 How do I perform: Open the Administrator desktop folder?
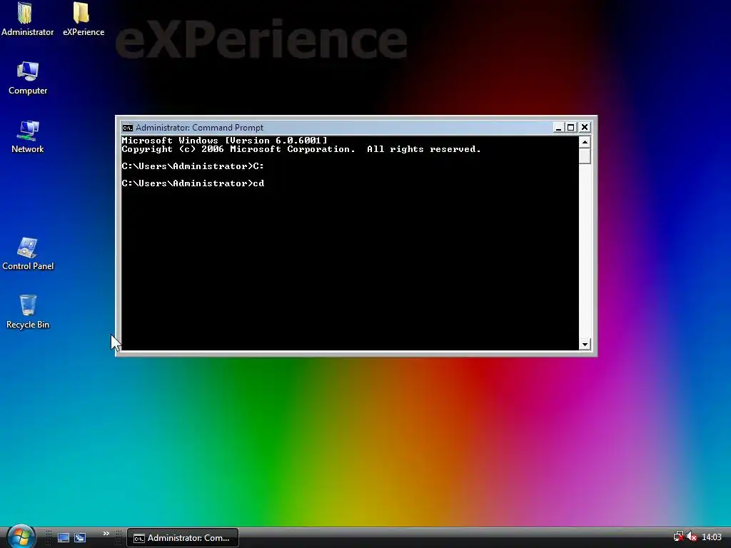(x=27, y=19)
